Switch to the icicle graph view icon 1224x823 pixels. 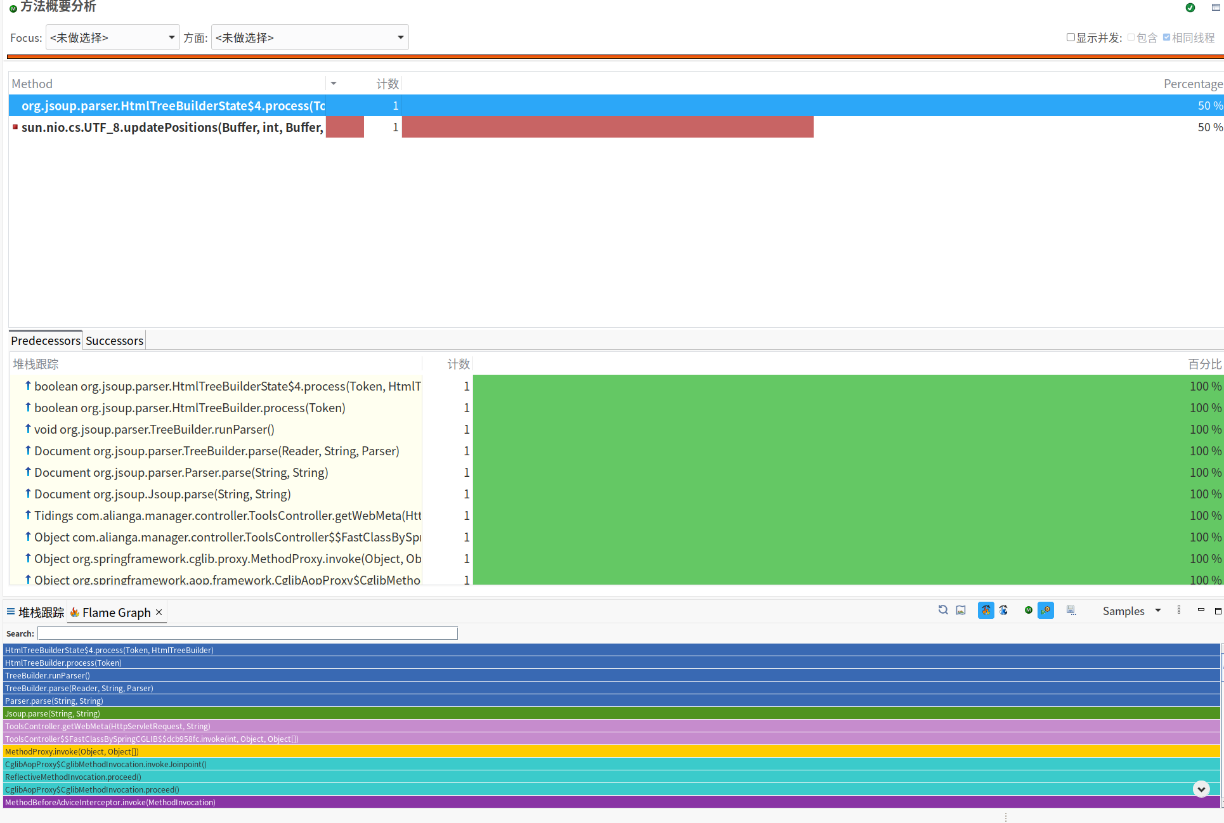click(x=1003, y=611)
